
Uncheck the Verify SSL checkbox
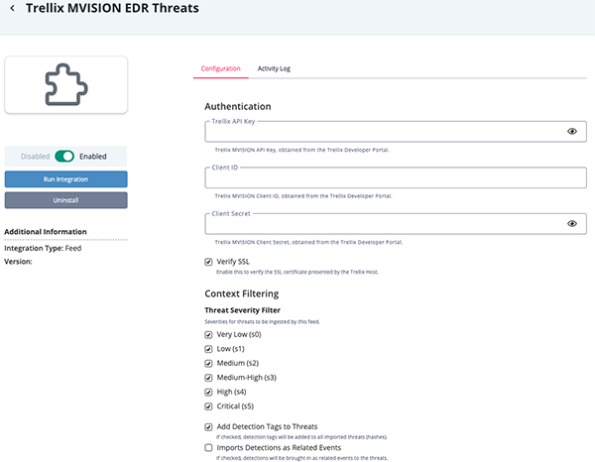208,262
